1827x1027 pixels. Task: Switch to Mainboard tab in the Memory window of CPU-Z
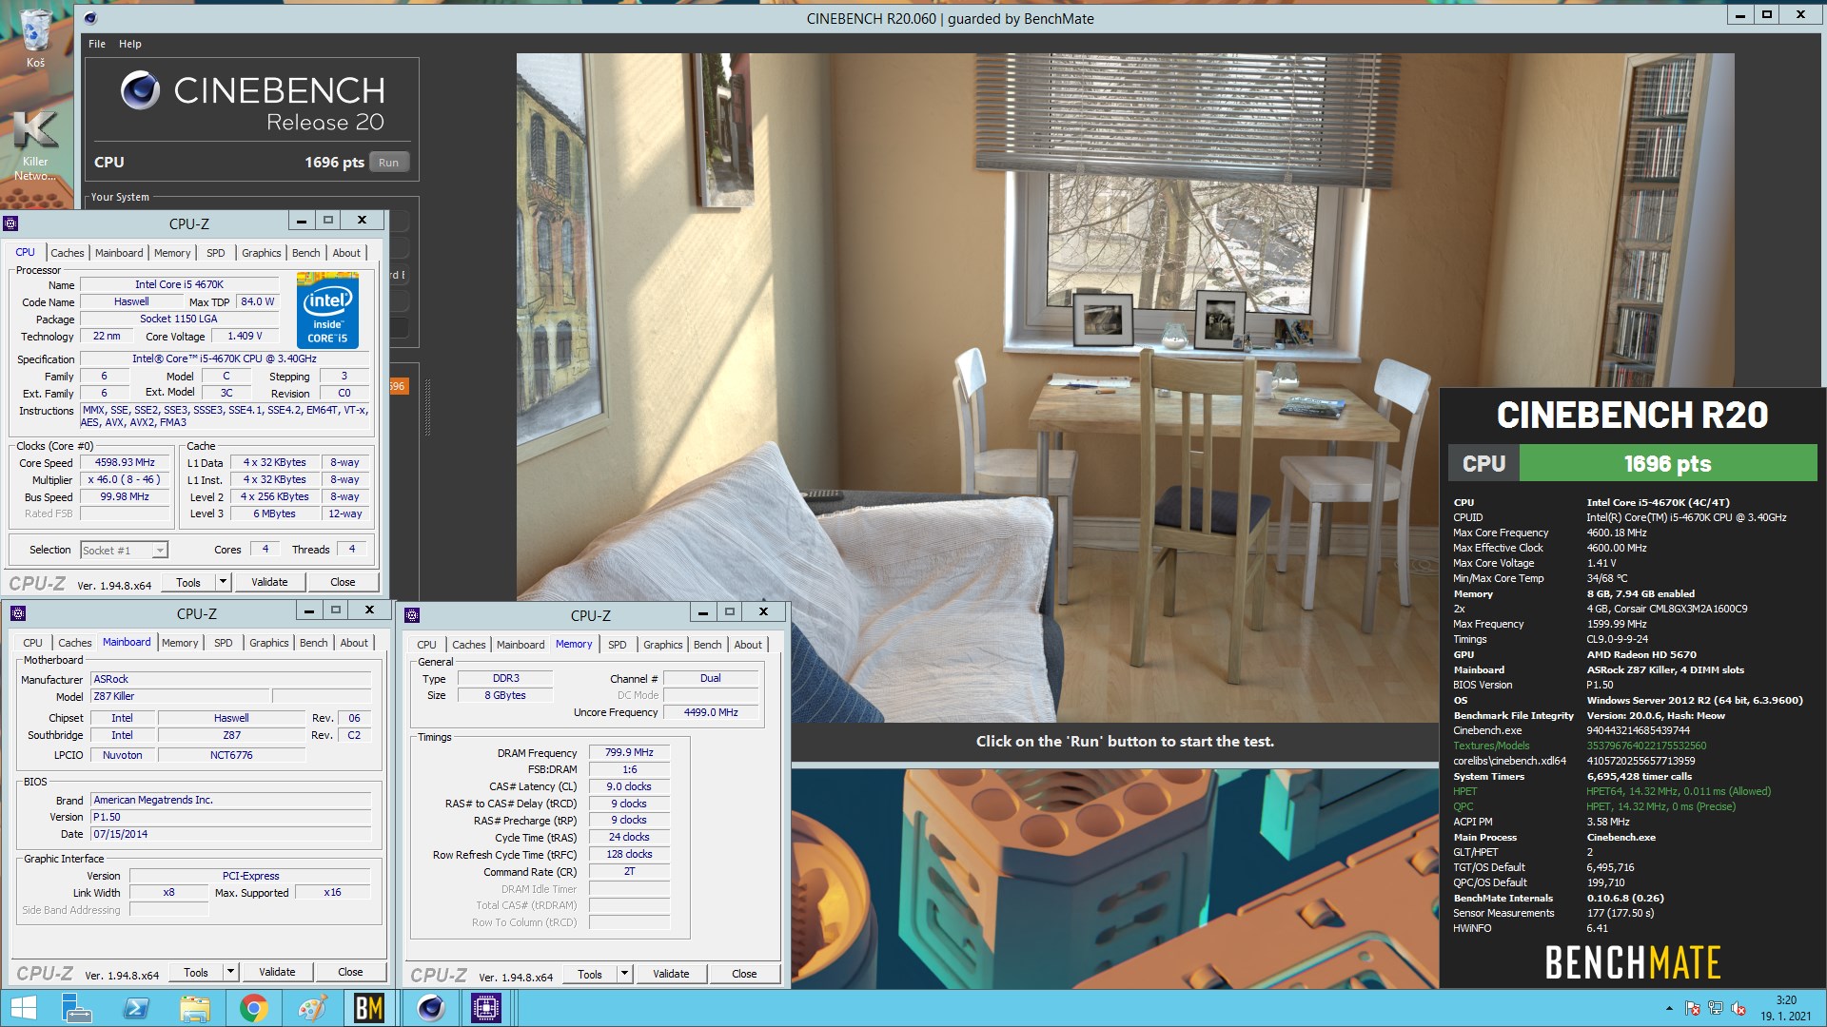click(x=521, y=645)
